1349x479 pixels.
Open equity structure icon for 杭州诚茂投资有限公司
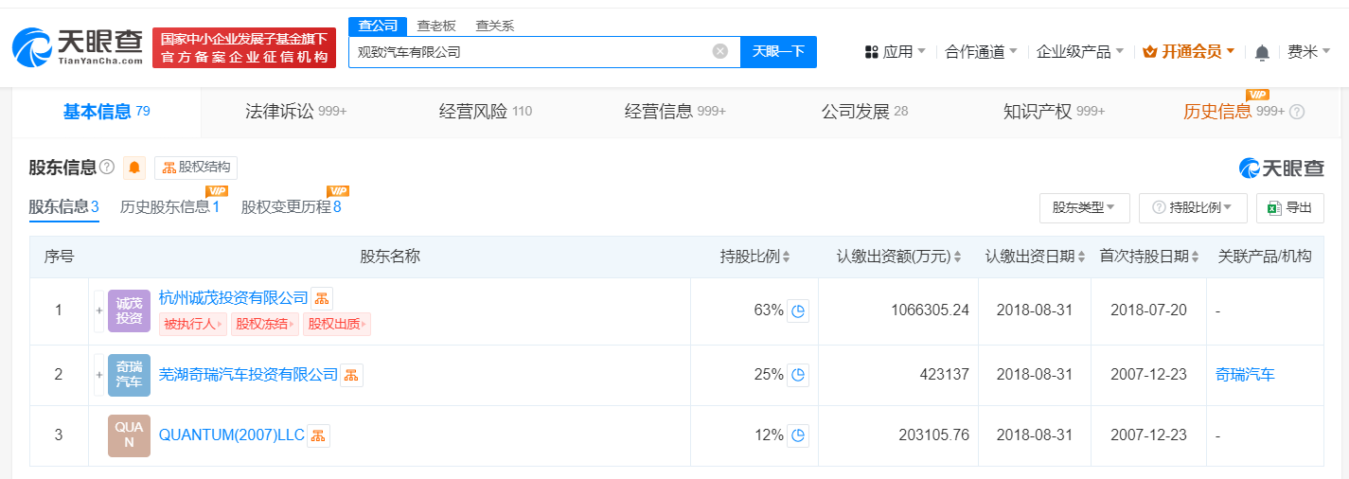(322, 298)
